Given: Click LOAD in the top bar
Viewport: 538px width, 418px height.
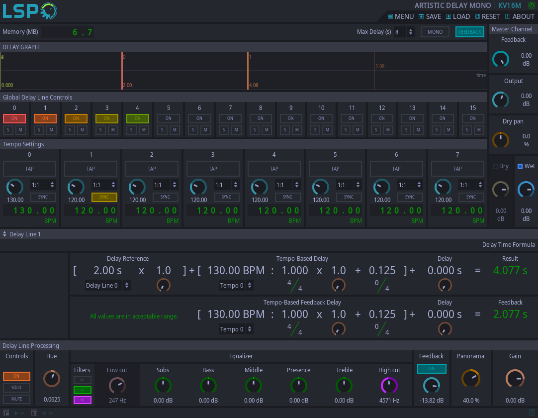Looking at the screenshot, I should (458, 16).
